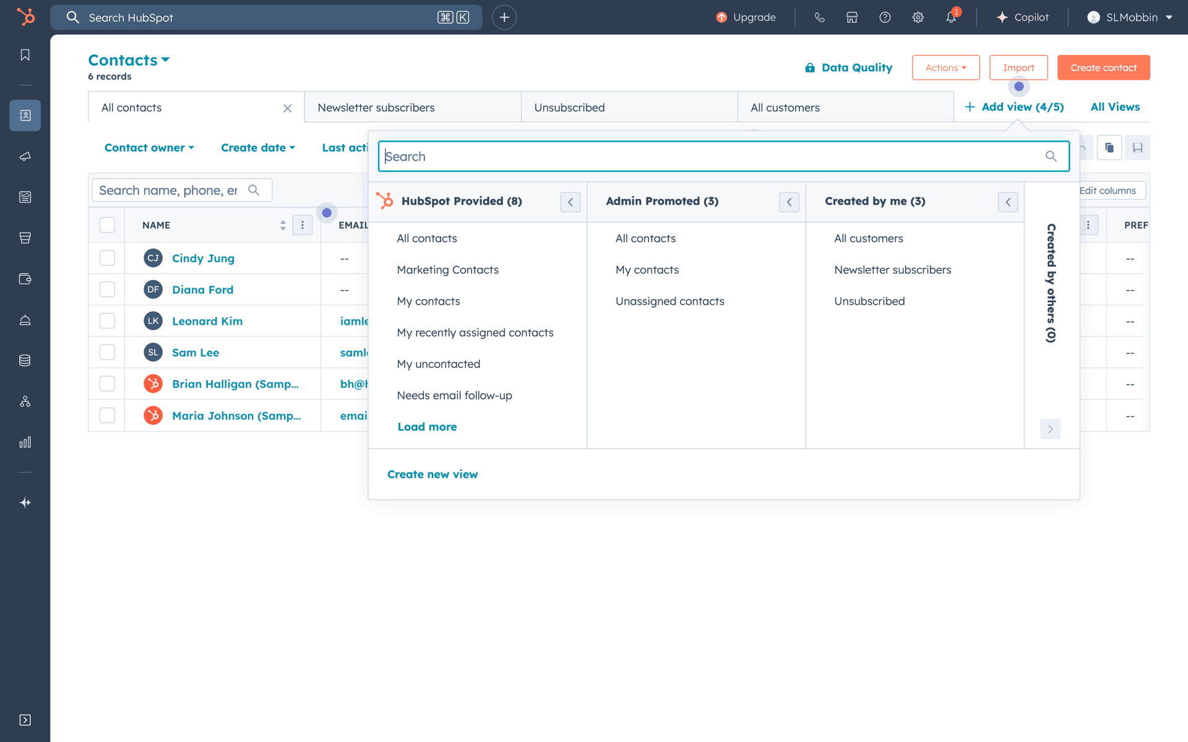Open the calling phone icon
1188x742 pixels.
(x=819, y=17)
